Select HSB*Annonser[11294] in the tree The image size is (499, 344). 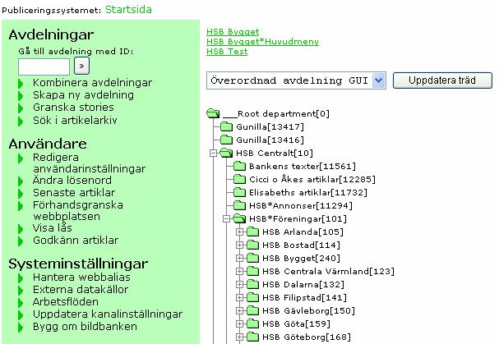[x=301, y=206]
